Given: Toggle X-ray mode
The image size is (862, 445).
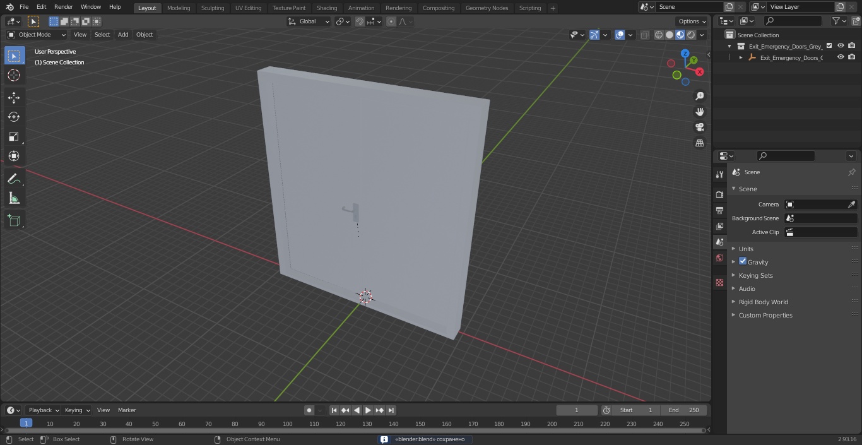Looking at the screenshot, I should 644,35.
